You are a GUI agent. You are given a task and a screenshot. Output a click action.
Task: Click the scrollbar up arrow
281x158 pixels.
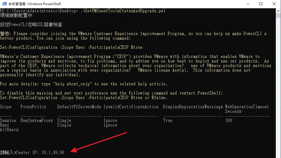pos(278,11)
